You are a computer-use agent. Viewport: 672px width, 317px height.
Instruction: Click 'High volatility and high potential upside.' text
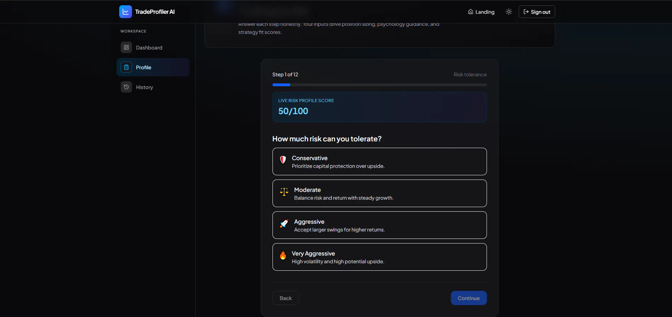click(338, 262)
